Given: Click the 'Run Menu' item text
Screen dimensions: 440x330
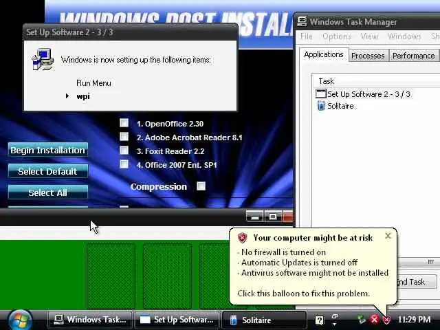Looking at the screenshot, I should (x=93, y=83).
